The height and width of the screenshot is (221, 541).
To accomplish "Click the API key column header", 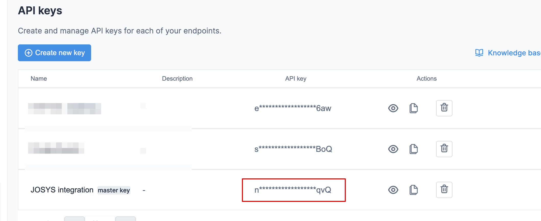I will (x=296, y=79).
